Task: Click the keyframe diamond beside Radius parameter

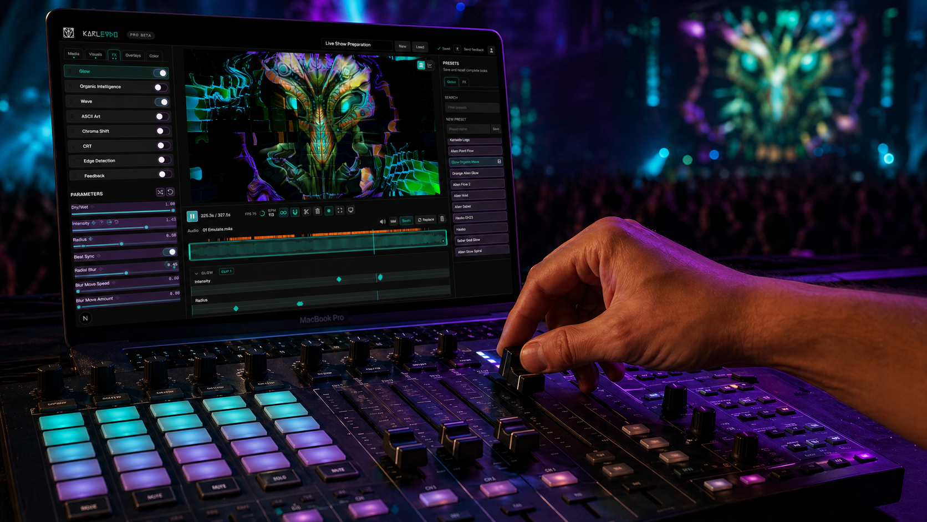Action: (x=90, y=239)
